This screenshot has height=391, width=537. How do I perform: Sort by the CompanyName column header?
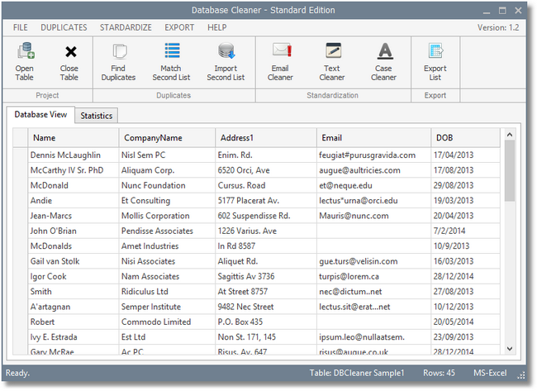(x=153, y=138)
